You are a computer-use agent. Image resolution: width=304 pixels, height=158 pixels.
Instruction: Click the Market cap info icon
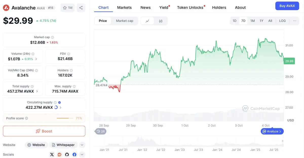(52, 37)
